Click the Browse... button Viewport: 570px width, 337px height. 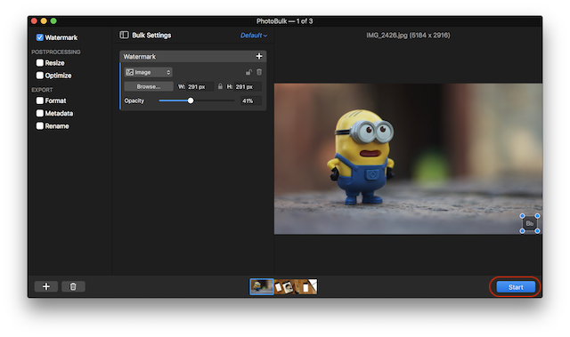click(149, 87)
